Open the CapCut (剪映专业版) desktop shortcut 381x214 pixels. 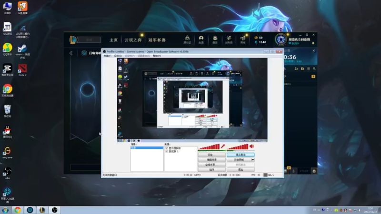point(7,70)
